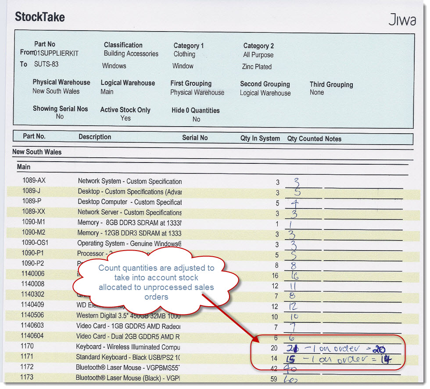The width and height of the screenshot is (430, 389).
Task: Click the Building Accessories classification value
Action: click(131, 53)
